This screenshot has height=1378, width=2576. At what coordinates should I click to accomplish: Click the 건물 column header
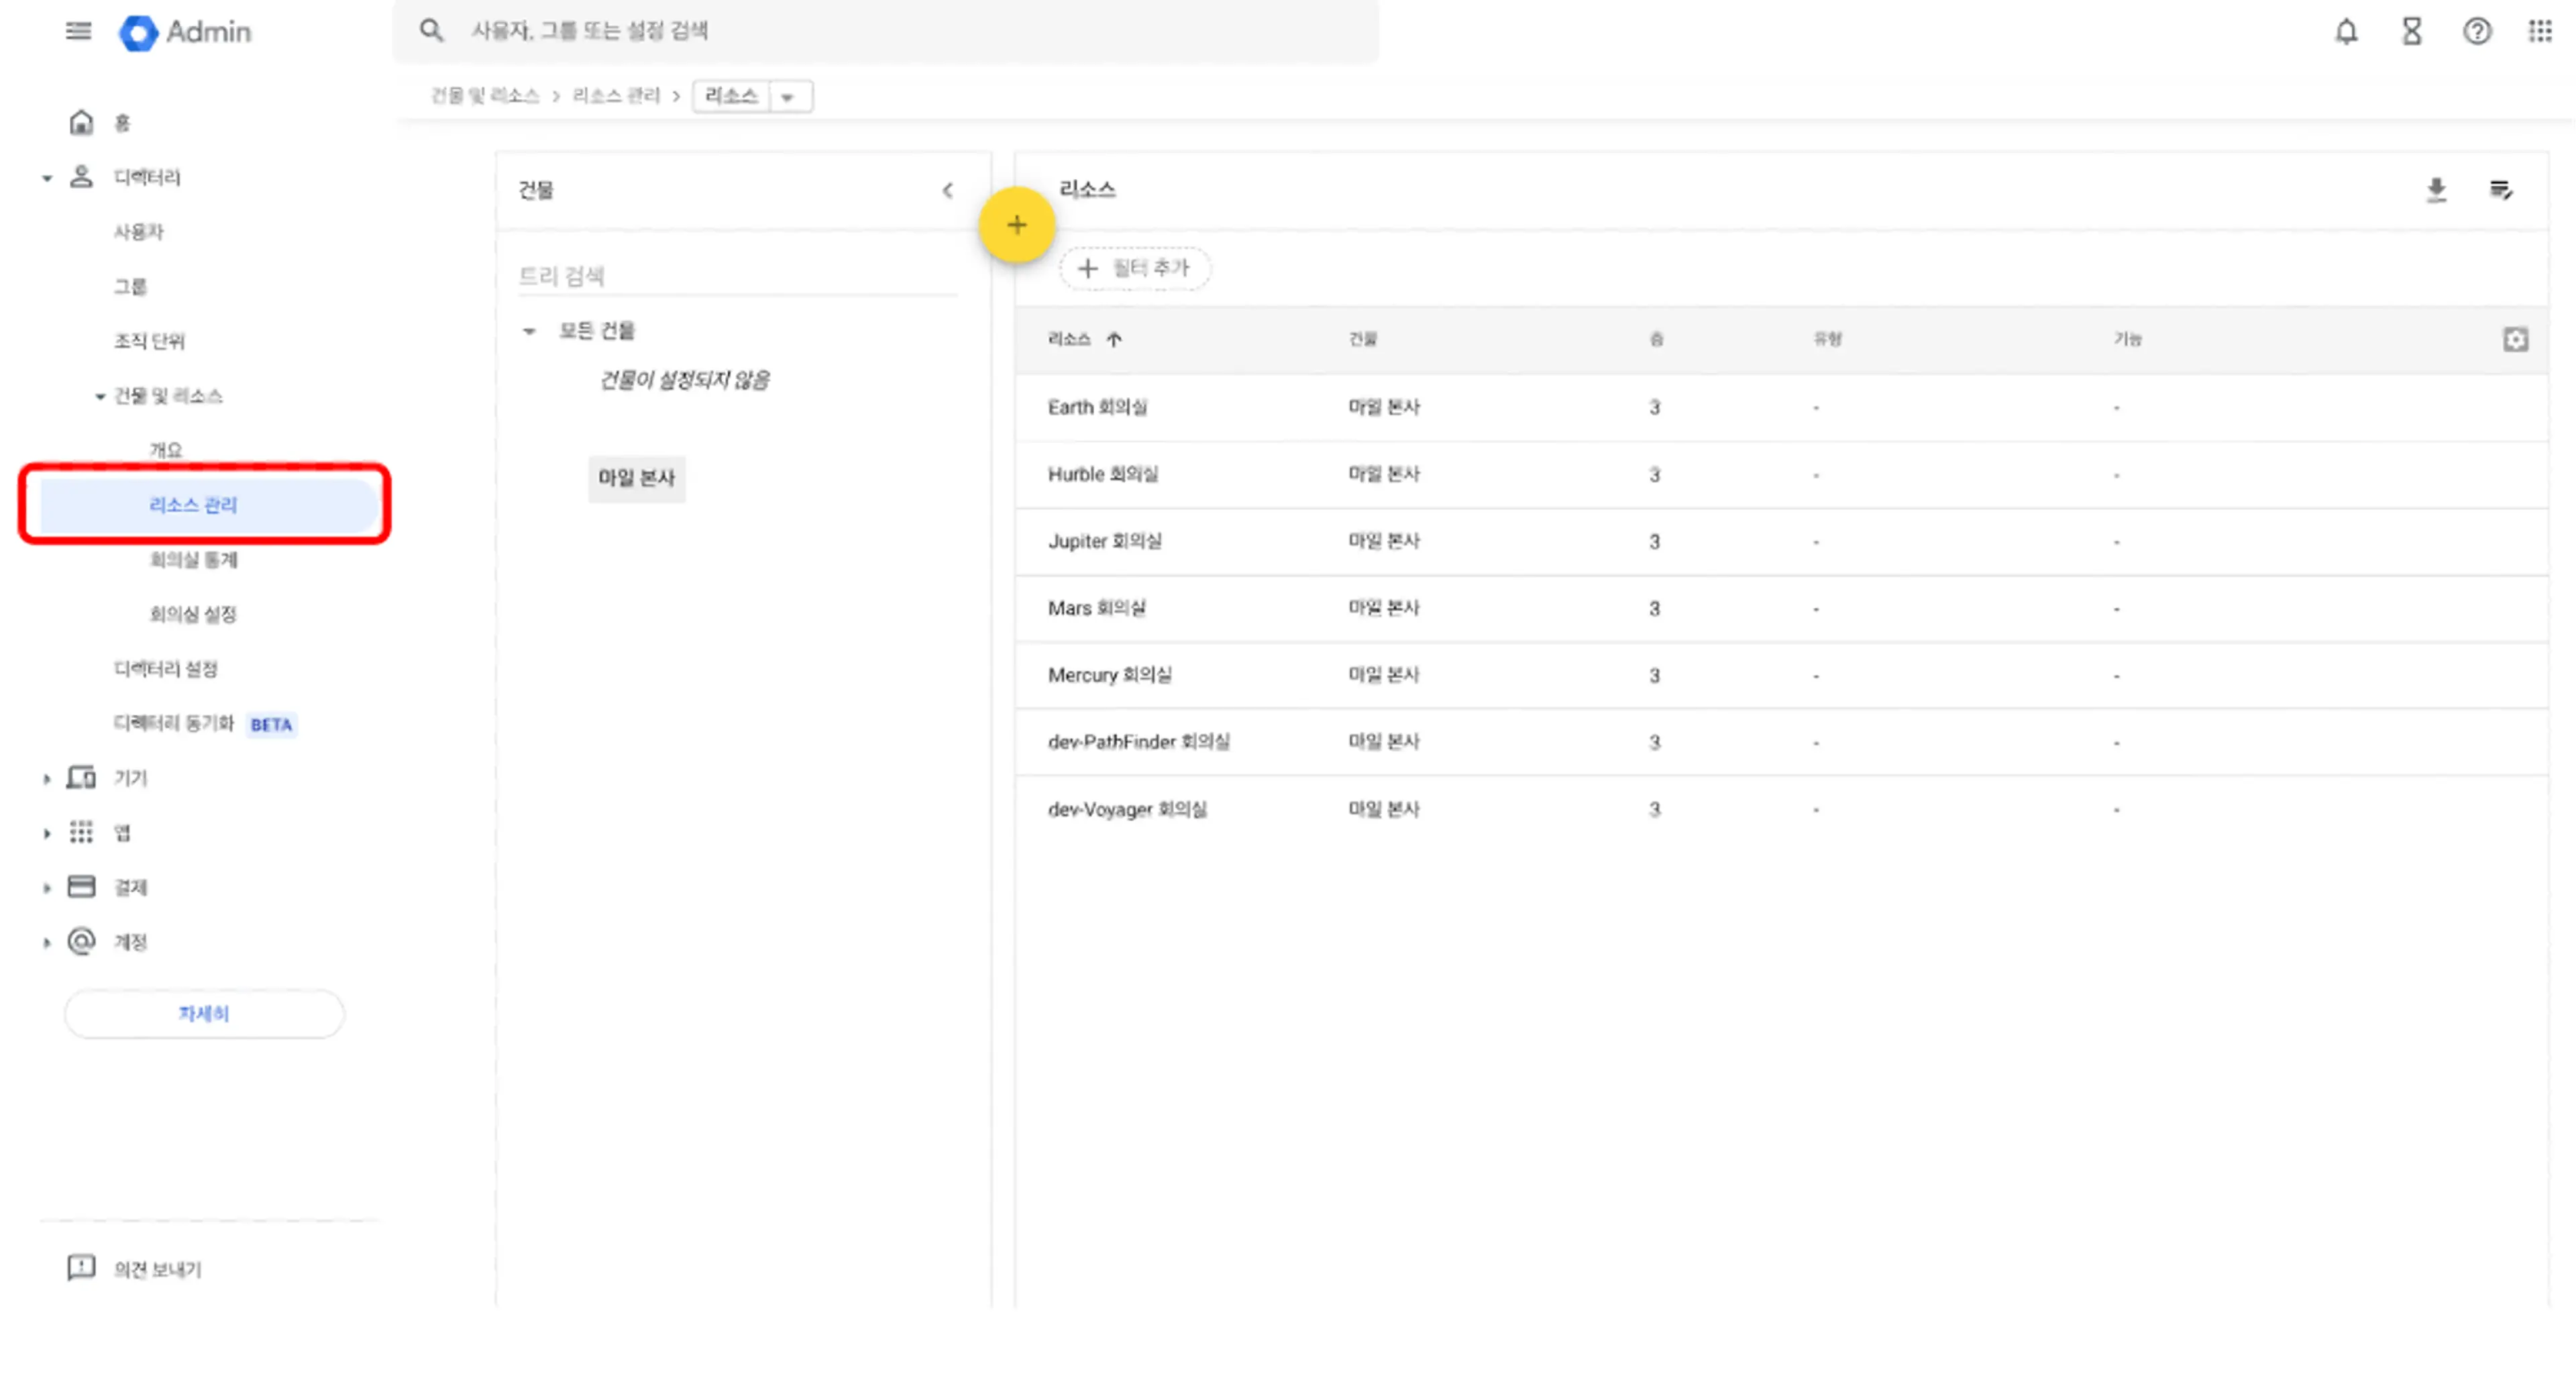click(x=1362, y=339)
